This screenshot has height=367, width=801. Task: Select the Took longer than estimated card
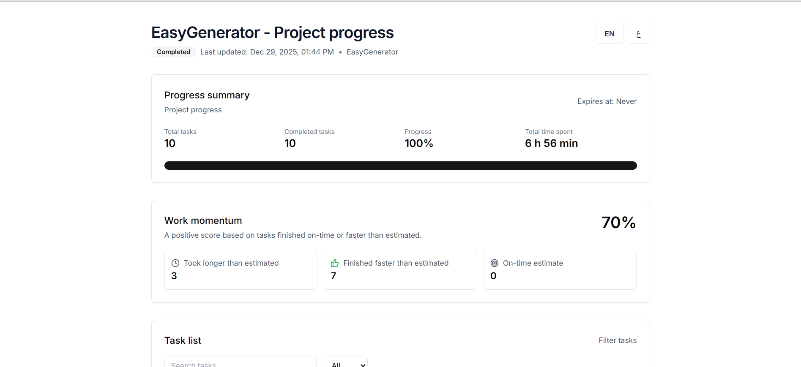(241, 270)
